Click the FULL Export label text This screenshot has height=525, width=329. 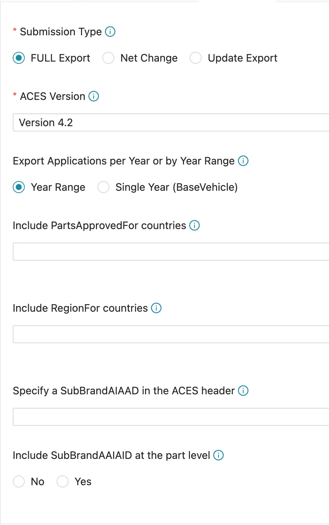click(x=60, y=58)
